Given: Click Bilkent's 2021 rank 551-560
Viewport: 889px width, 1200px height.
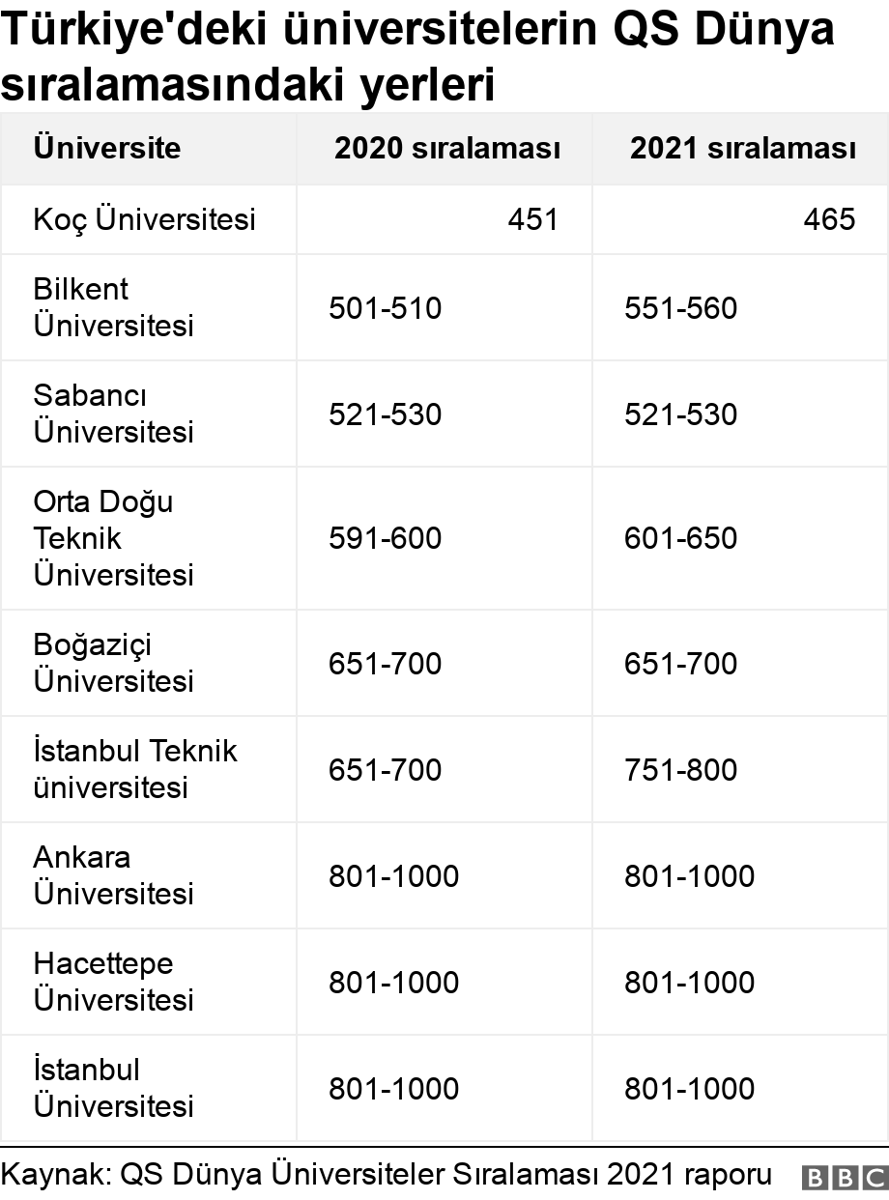Looking at the screenshot, I should [x=681, y=308].
